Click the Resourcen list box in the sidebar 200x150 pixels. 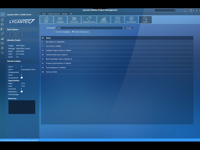coord(22,107)
